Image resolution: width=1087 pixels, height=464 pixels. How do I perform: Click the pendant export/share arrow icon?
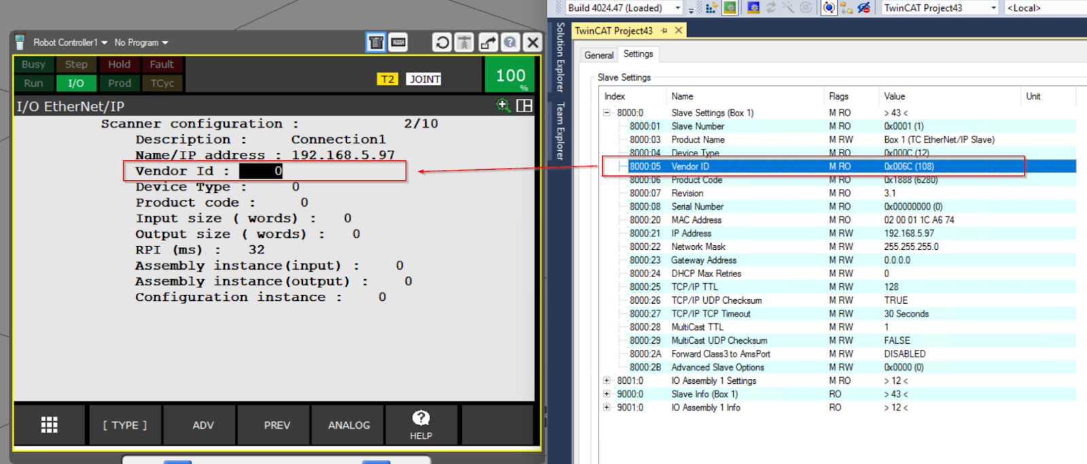tap(488, 42)
